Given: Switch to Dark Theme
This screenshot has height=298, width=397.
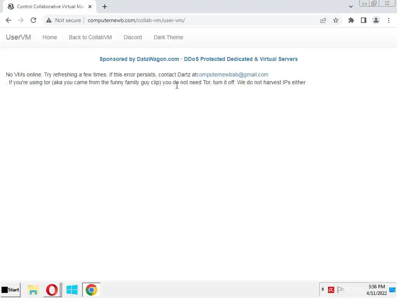Looking at the screenshot, I should 168,37.
